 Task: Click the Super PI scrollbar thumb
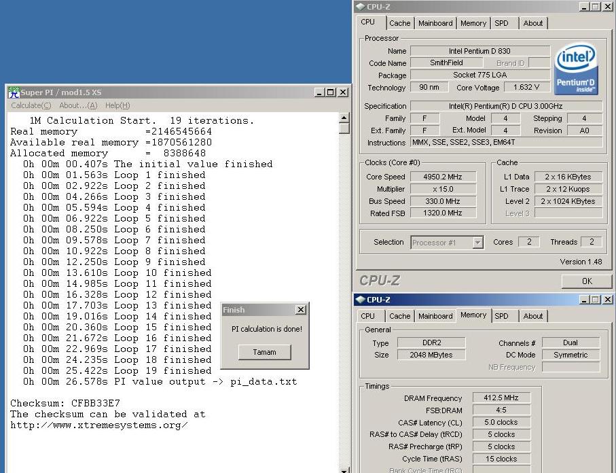pyautogui.click(x=344, y=128)
